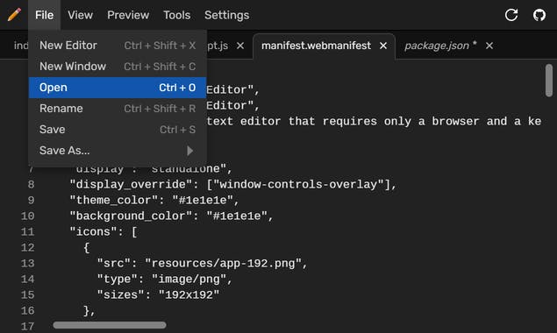Screen dimensions: 557x333
Task: Select Rename in the File menu
Action: [118, 109]
